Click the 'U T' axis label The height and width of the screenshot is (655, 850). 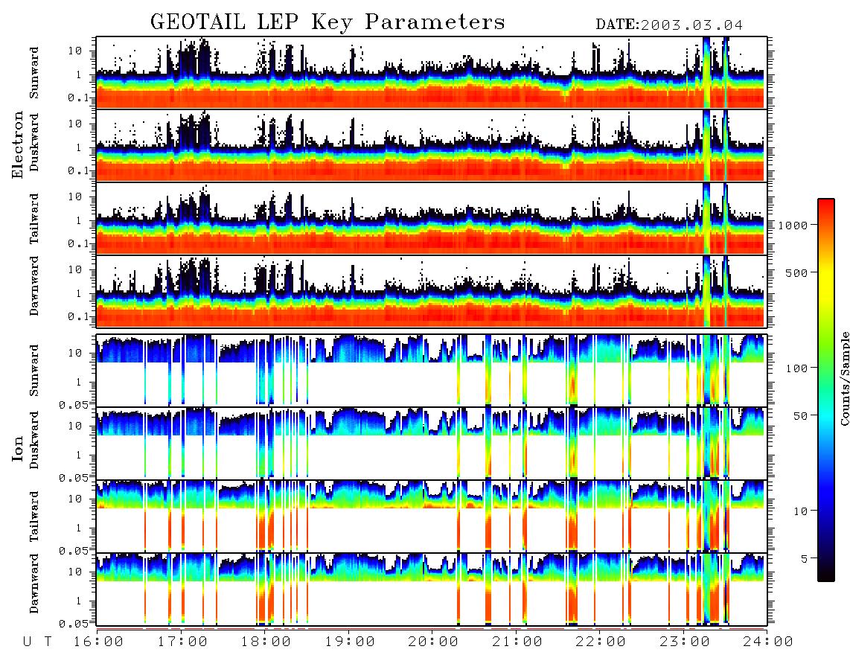point(38,642)
